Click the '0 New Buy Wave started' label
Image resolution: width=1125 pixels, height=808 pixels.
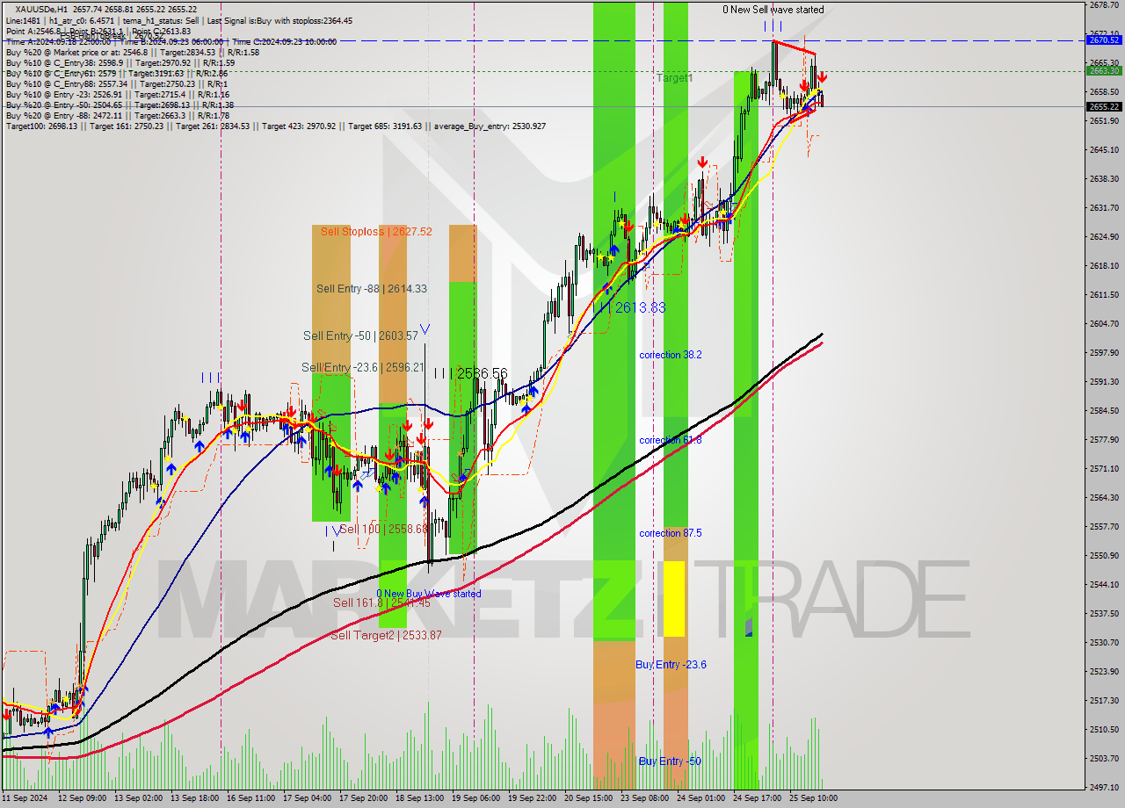(x=429, y=594)
